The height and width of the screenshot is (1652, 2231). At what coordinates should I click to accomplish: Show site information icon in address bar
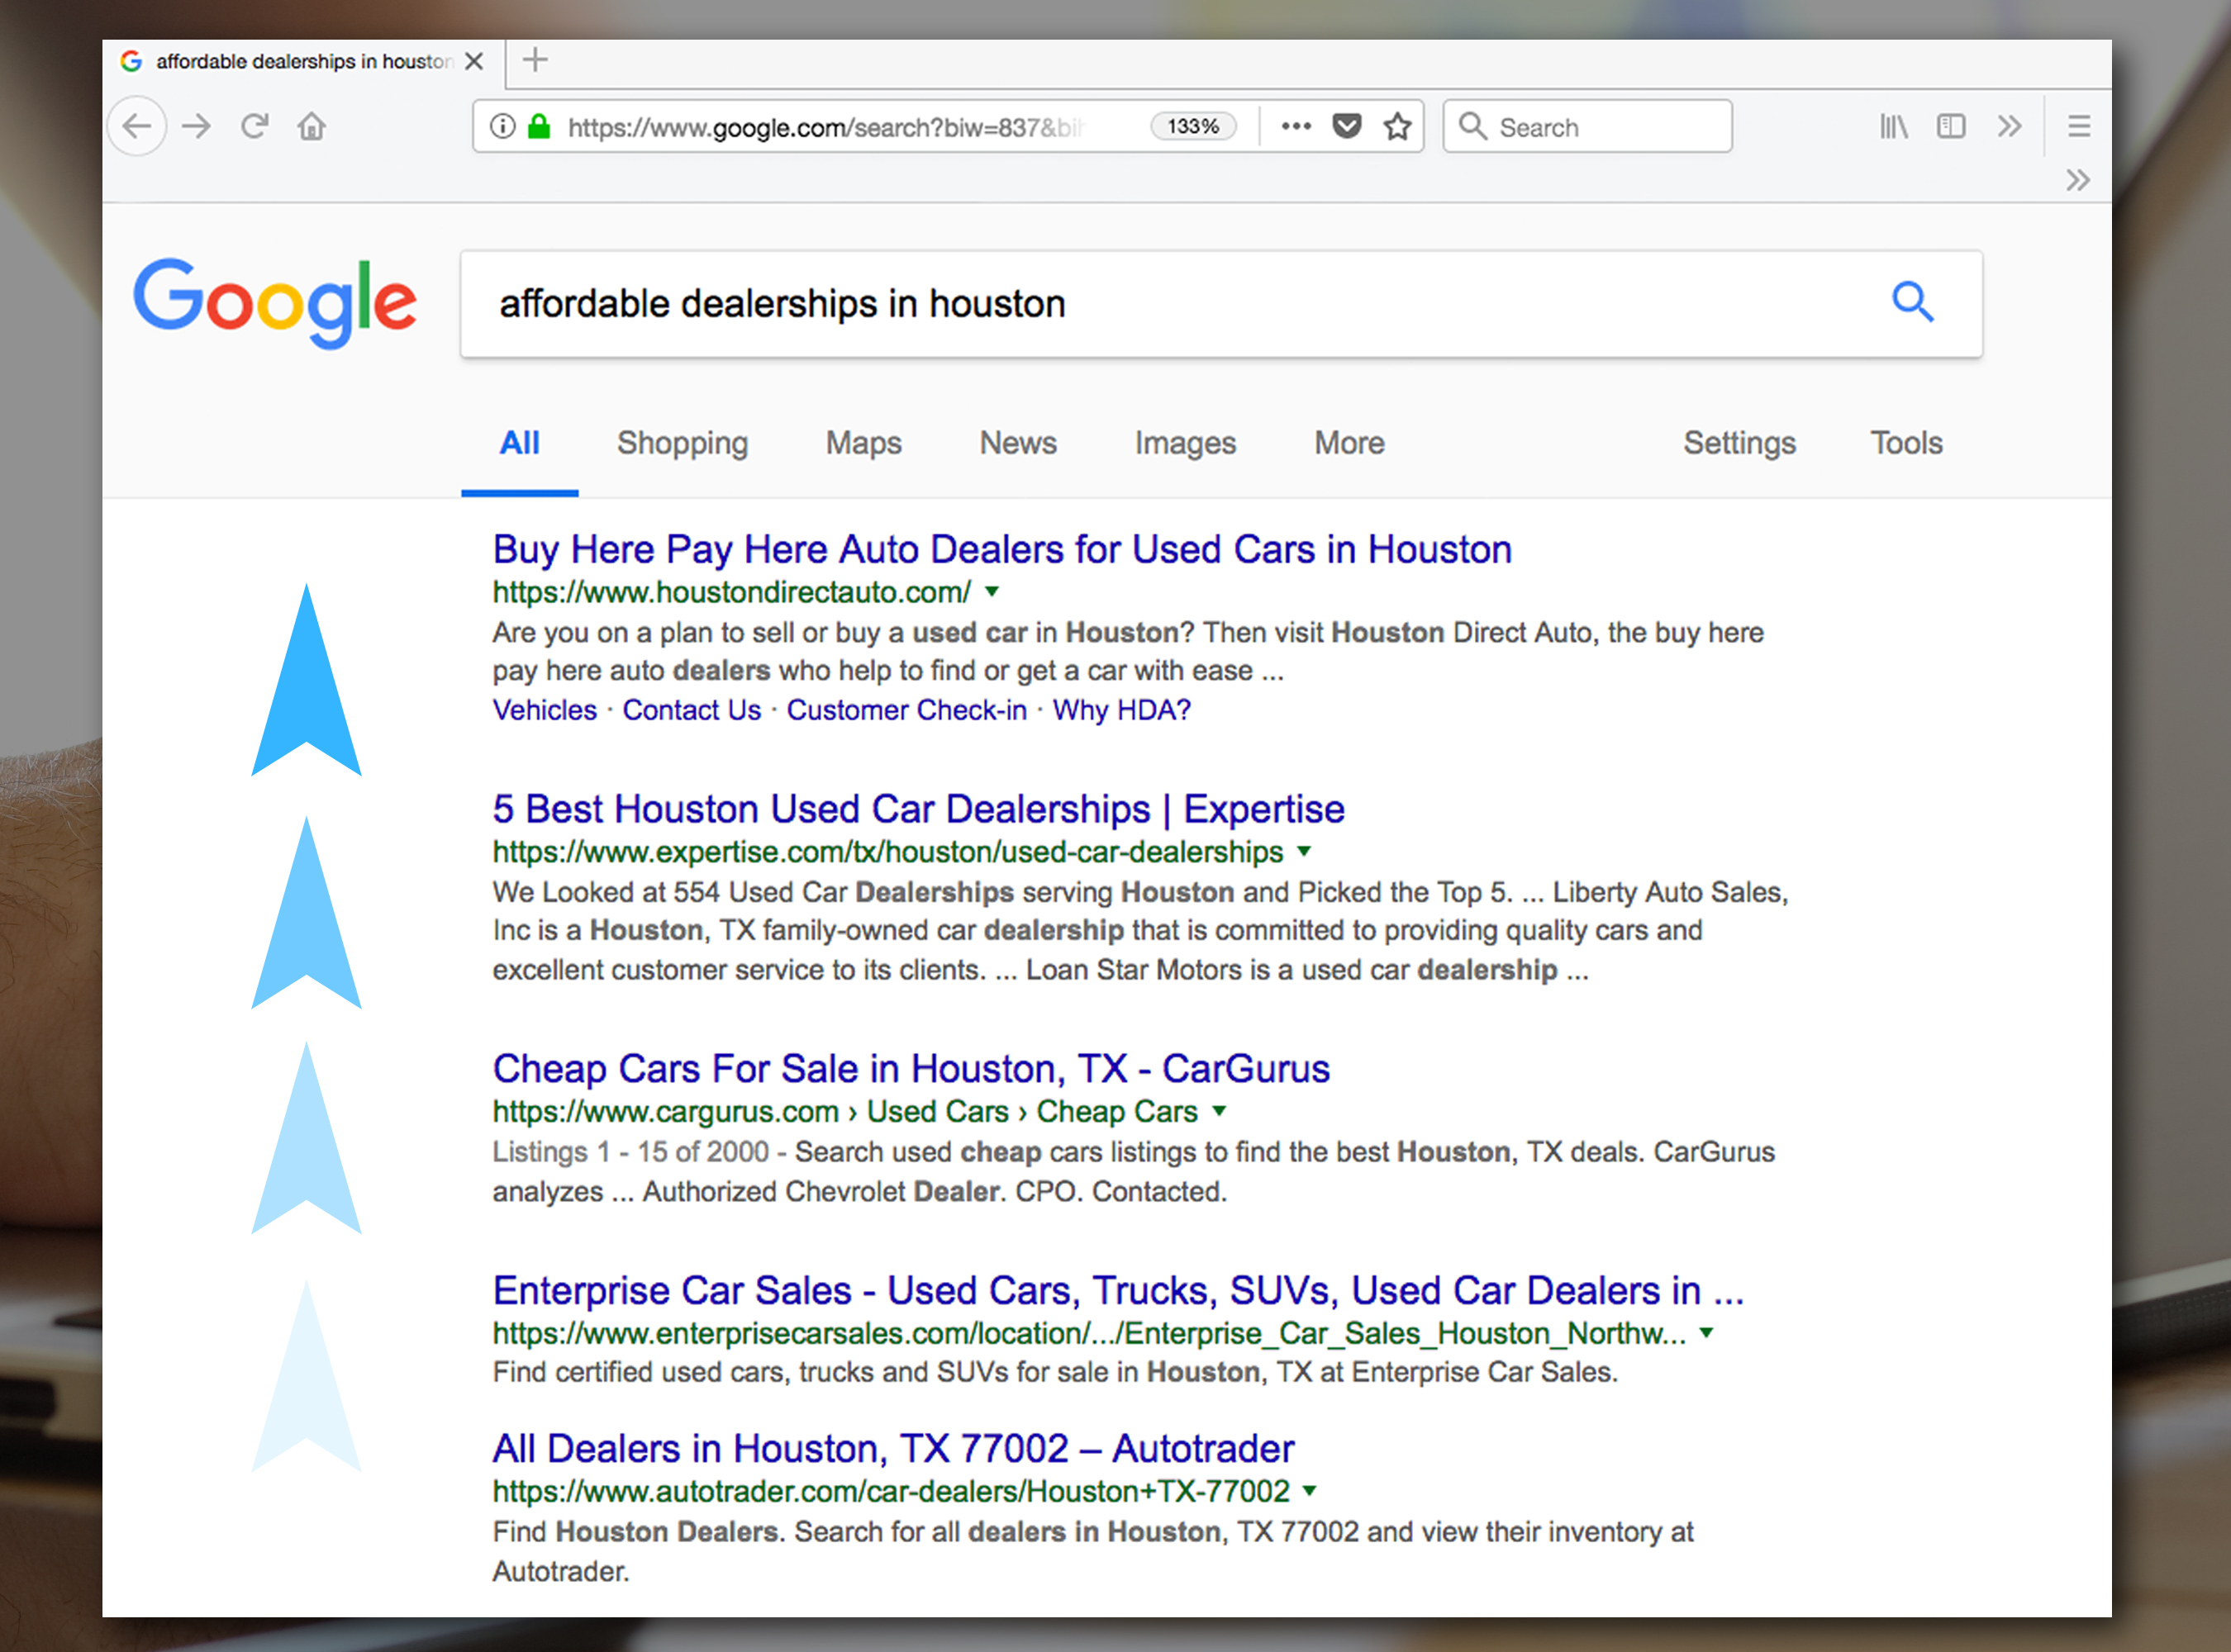(x=502, y=126)
